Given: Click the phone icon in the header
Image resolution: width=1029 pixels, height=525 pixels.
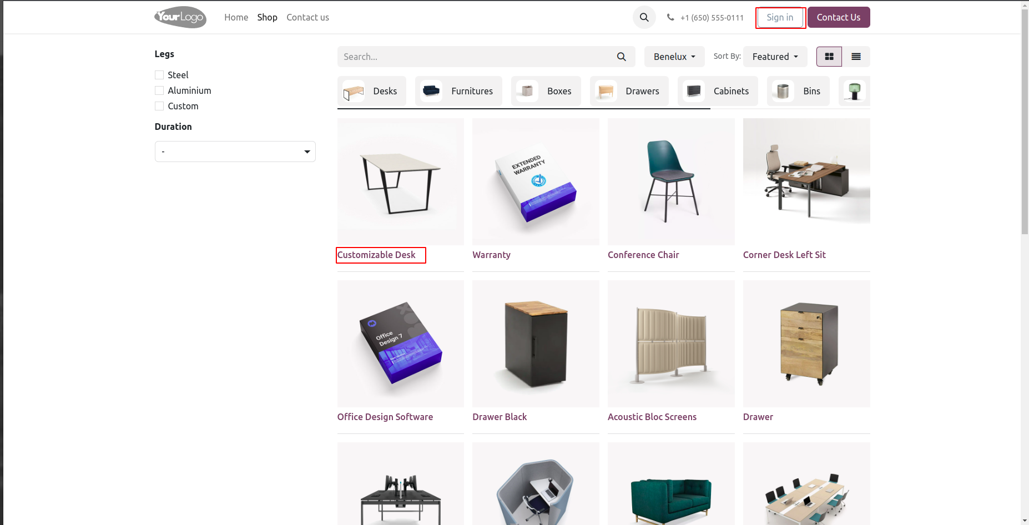Looking at the screenshot, I should click(x=670, y=17).
